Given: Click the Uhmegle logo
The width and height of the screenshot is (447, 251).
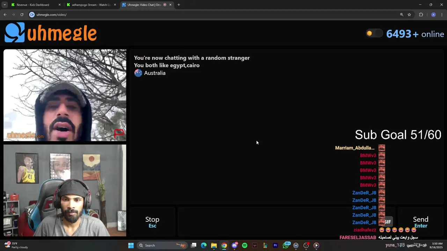Looking at the screenshot, I should coord(51,33).
